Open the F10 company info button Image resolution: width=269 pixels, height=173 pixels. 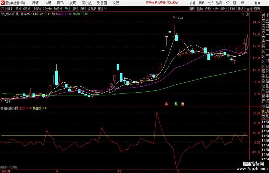coord(232,9)
